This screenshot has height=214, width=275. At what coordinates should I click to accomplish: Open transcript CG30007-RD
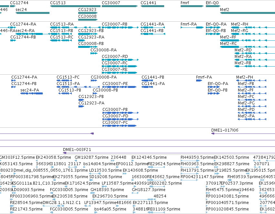115,57
